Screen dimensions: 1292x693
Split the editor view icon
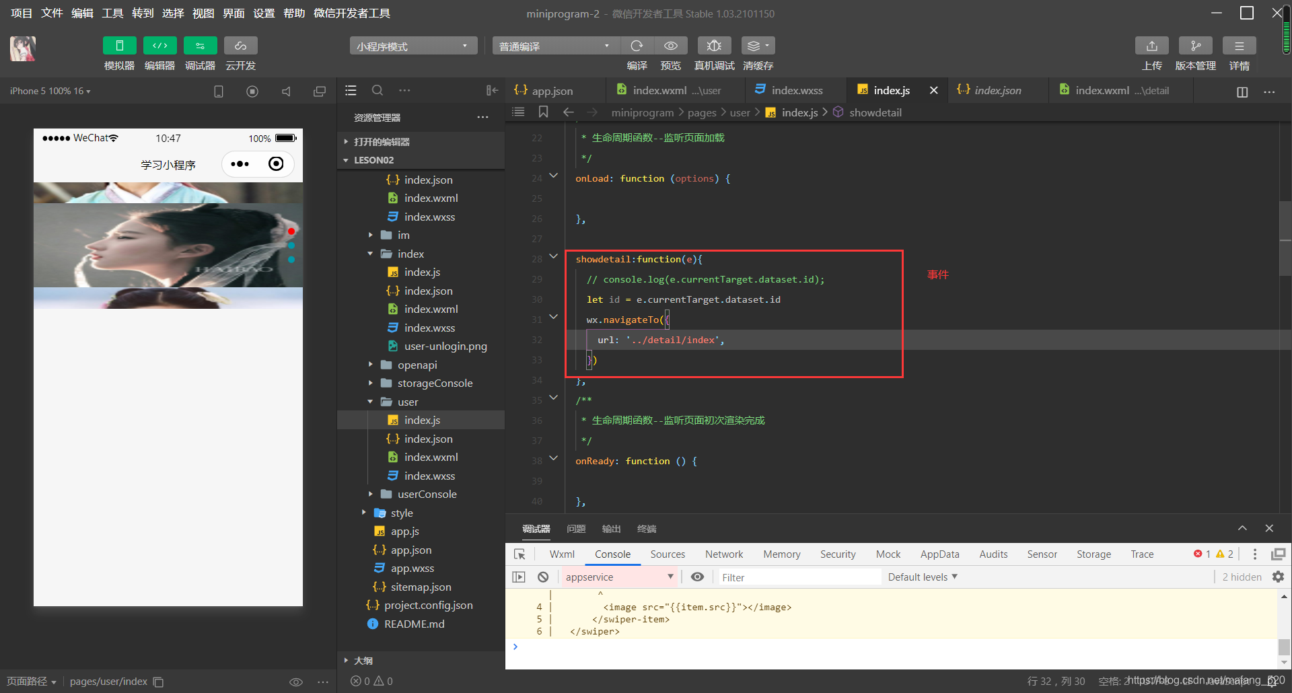pos(1242,92)
